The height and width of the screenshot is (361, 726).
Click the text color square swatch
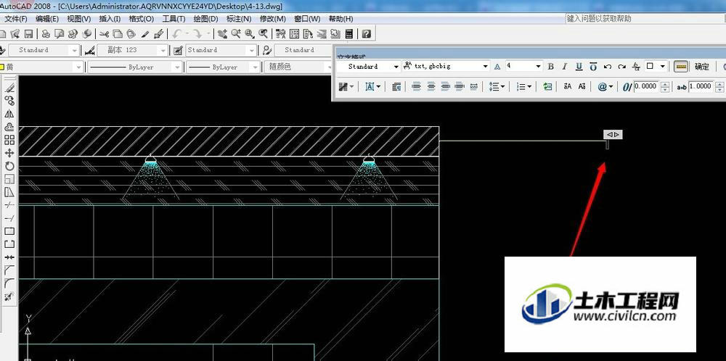point(650,66)
